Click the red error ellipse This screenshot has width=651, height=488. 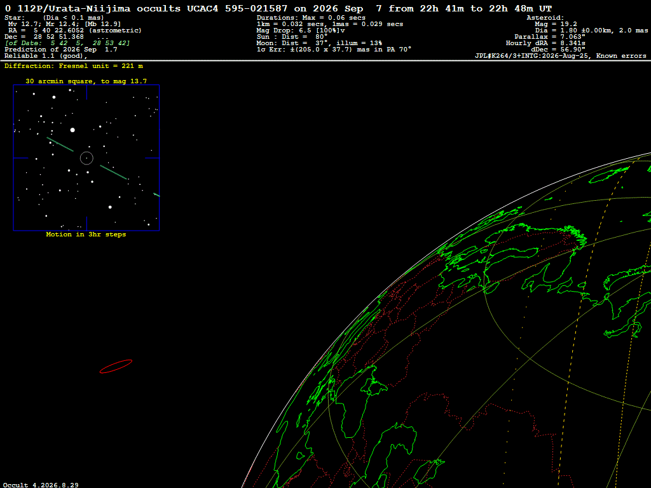116,367
